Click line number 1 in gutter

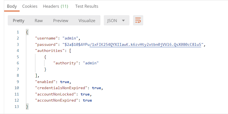point(18,32)
